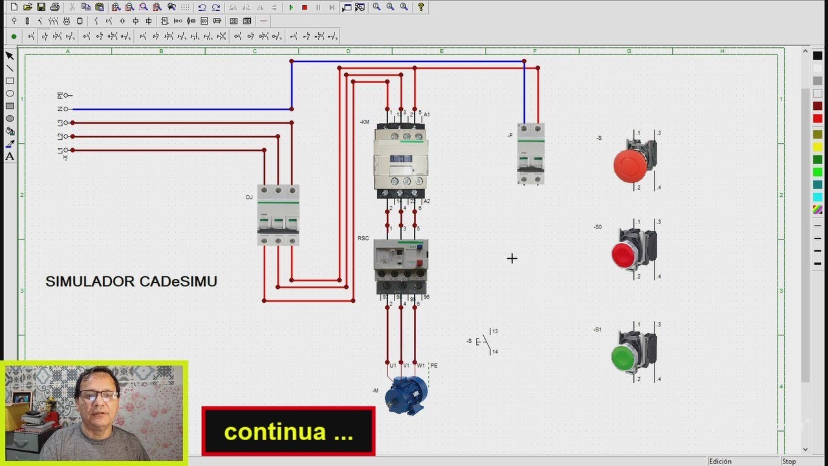
Task: Select the red line cable tool
Action: [263, 21]
